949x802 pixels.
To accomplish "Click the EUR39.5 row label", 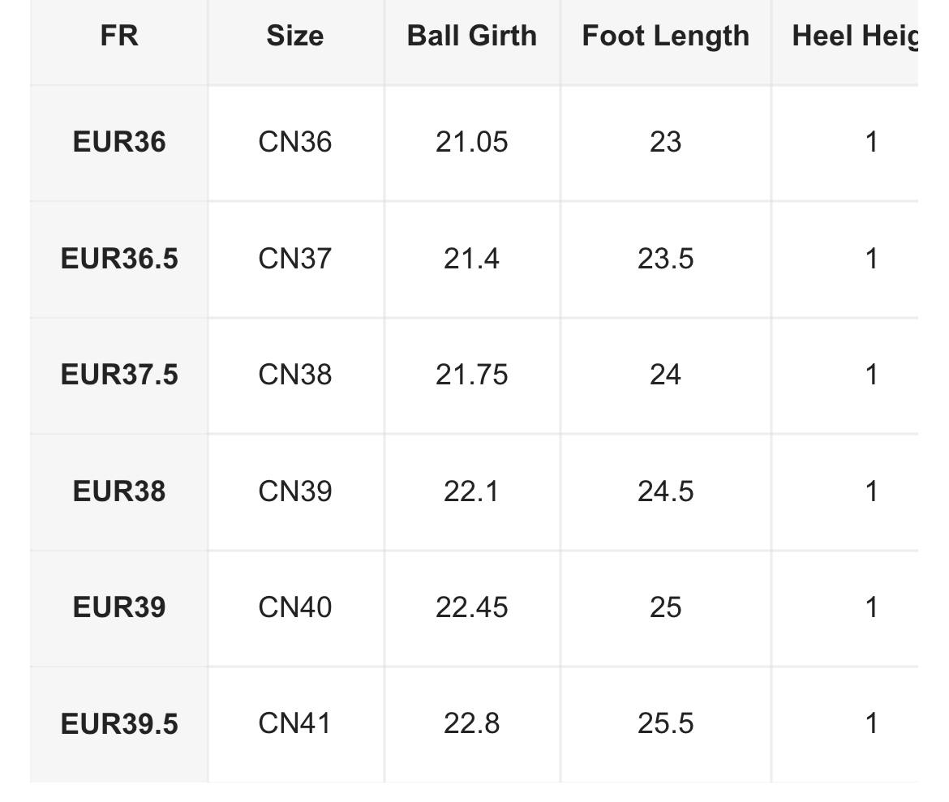I will (119, 723).
